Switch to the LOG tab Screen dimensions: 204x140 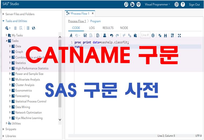point(92,28)
